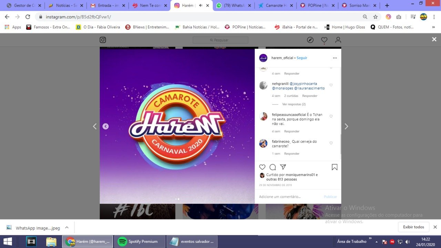Click the instagram.com address bar
The image size is (441, 248).
pos(200,17)
